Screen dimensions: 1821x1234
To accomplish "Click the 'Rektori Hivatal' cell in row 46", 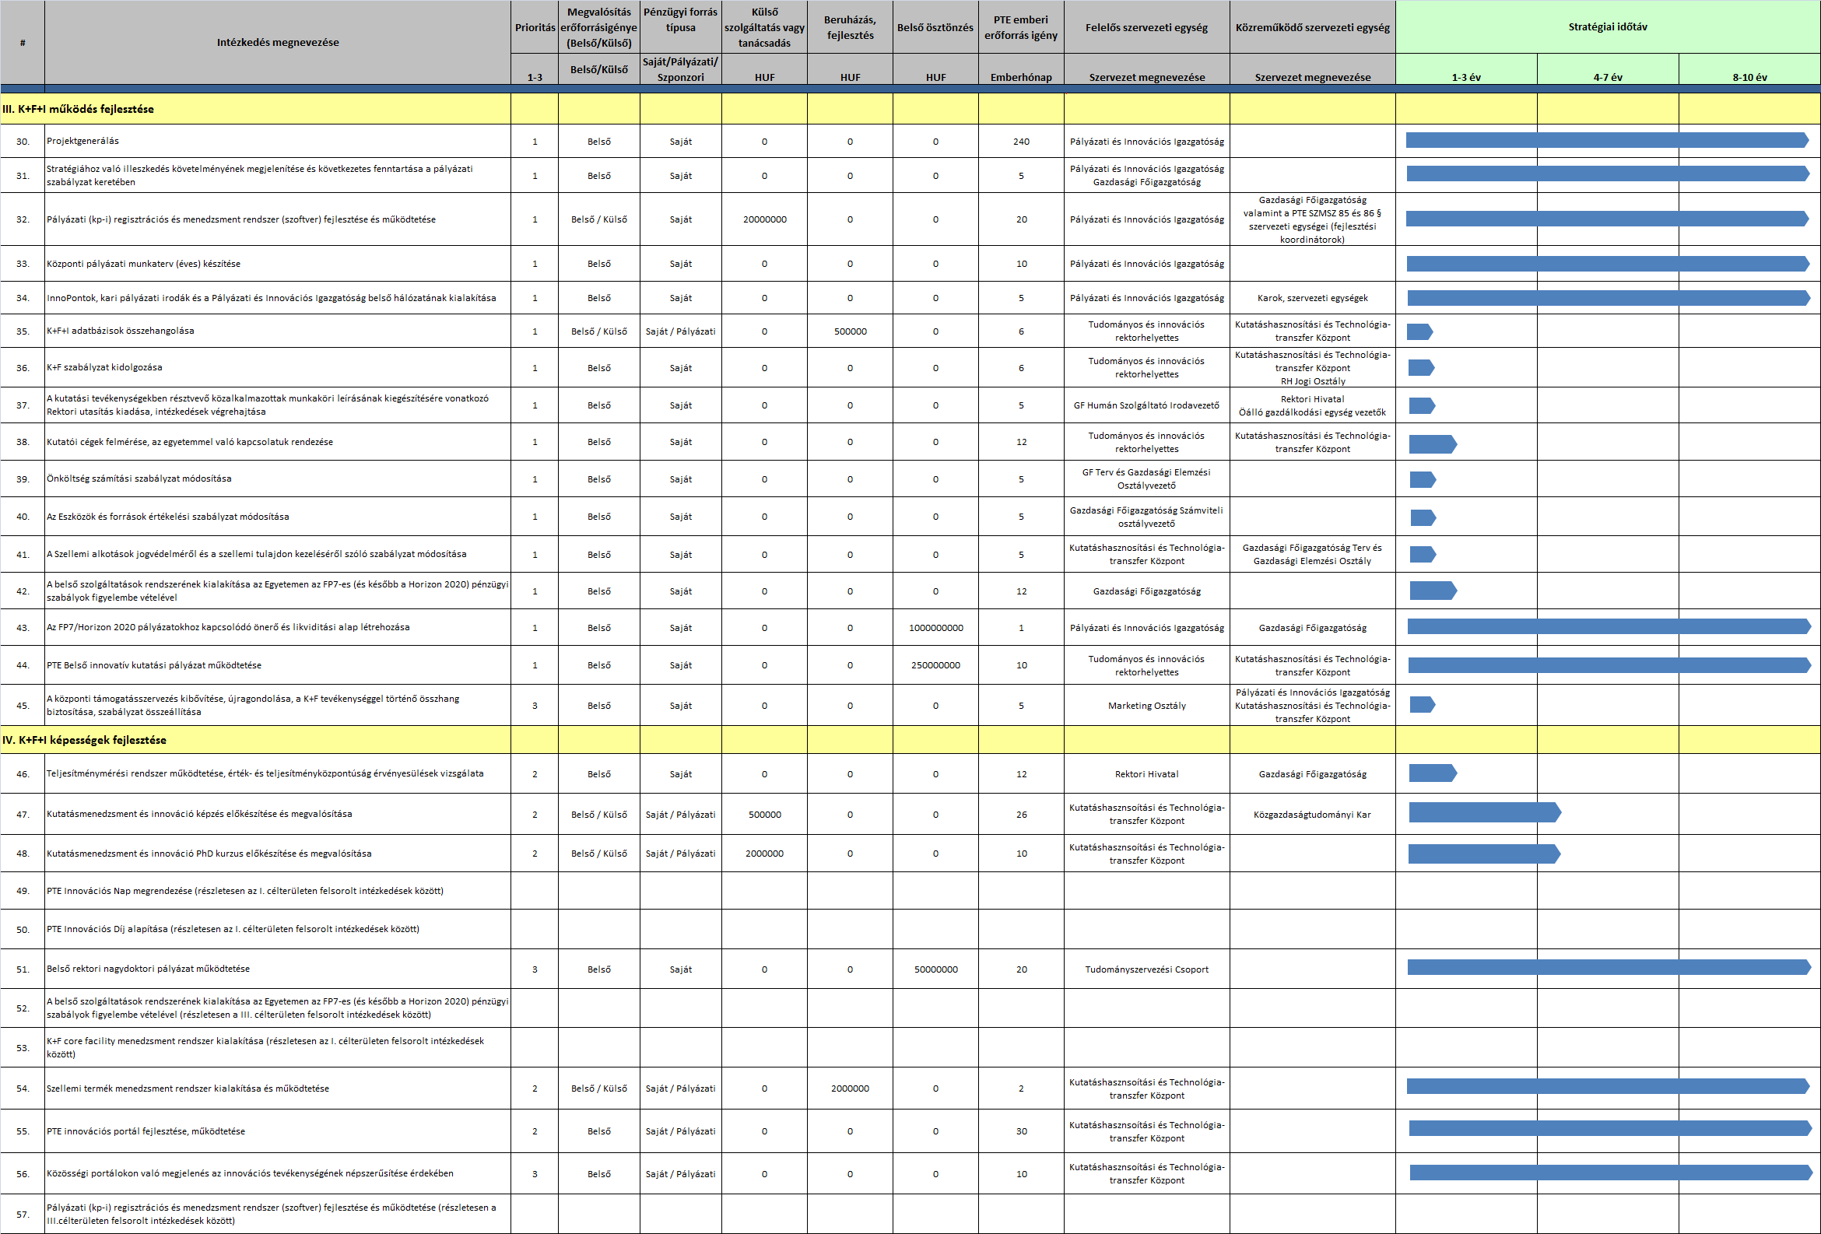I will coord(1146,774).
